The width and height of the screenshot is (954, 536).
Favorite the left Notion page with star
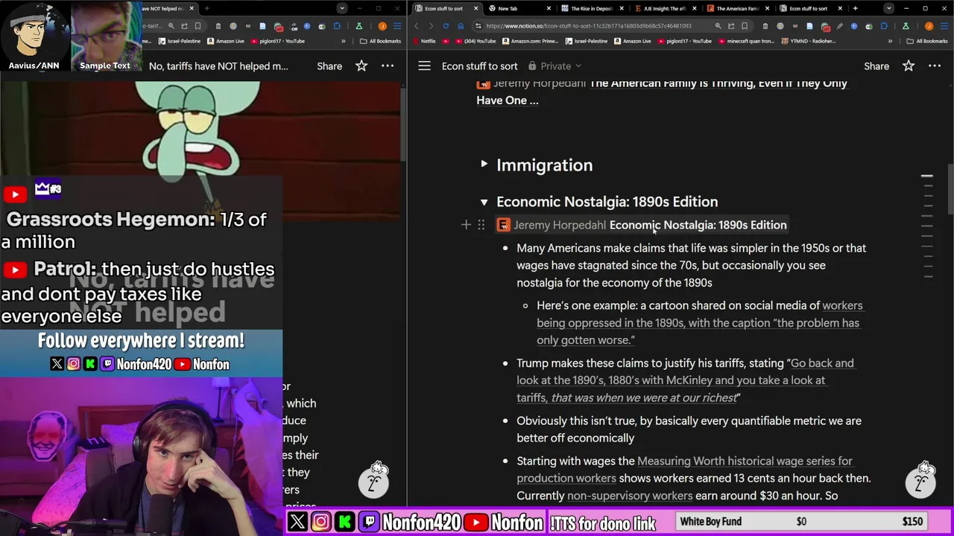(x=361, y=66)
